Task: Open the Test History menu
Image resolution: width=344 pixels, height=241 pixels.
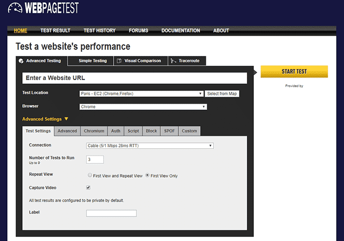Action: point(99,31)
